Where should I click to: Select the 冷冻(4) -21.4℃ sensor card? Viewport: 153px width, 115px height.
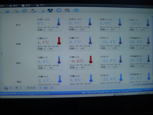click(x=111, y=43)
